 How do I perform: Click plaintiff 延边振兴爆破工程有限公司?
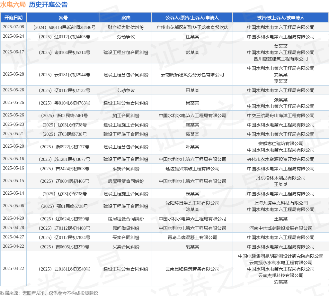coord(192,169)
